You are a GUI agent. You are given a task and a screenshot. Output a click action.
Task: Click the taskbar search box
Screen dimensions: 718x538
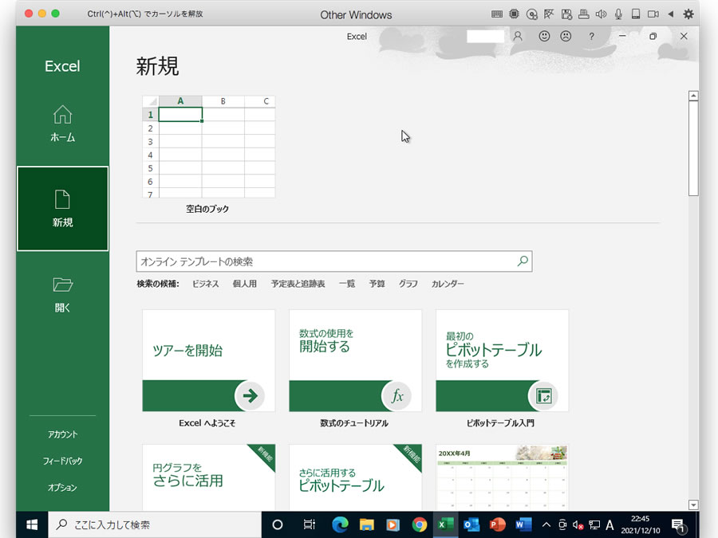(155, 524)
